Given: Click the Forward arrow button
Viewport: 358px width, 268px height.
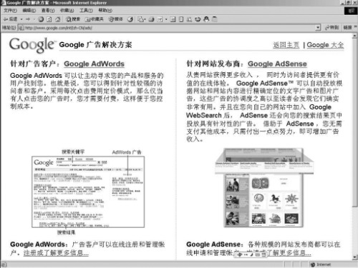Looking at the screenshot, I should pyautogui.click(x=28, y=19).
